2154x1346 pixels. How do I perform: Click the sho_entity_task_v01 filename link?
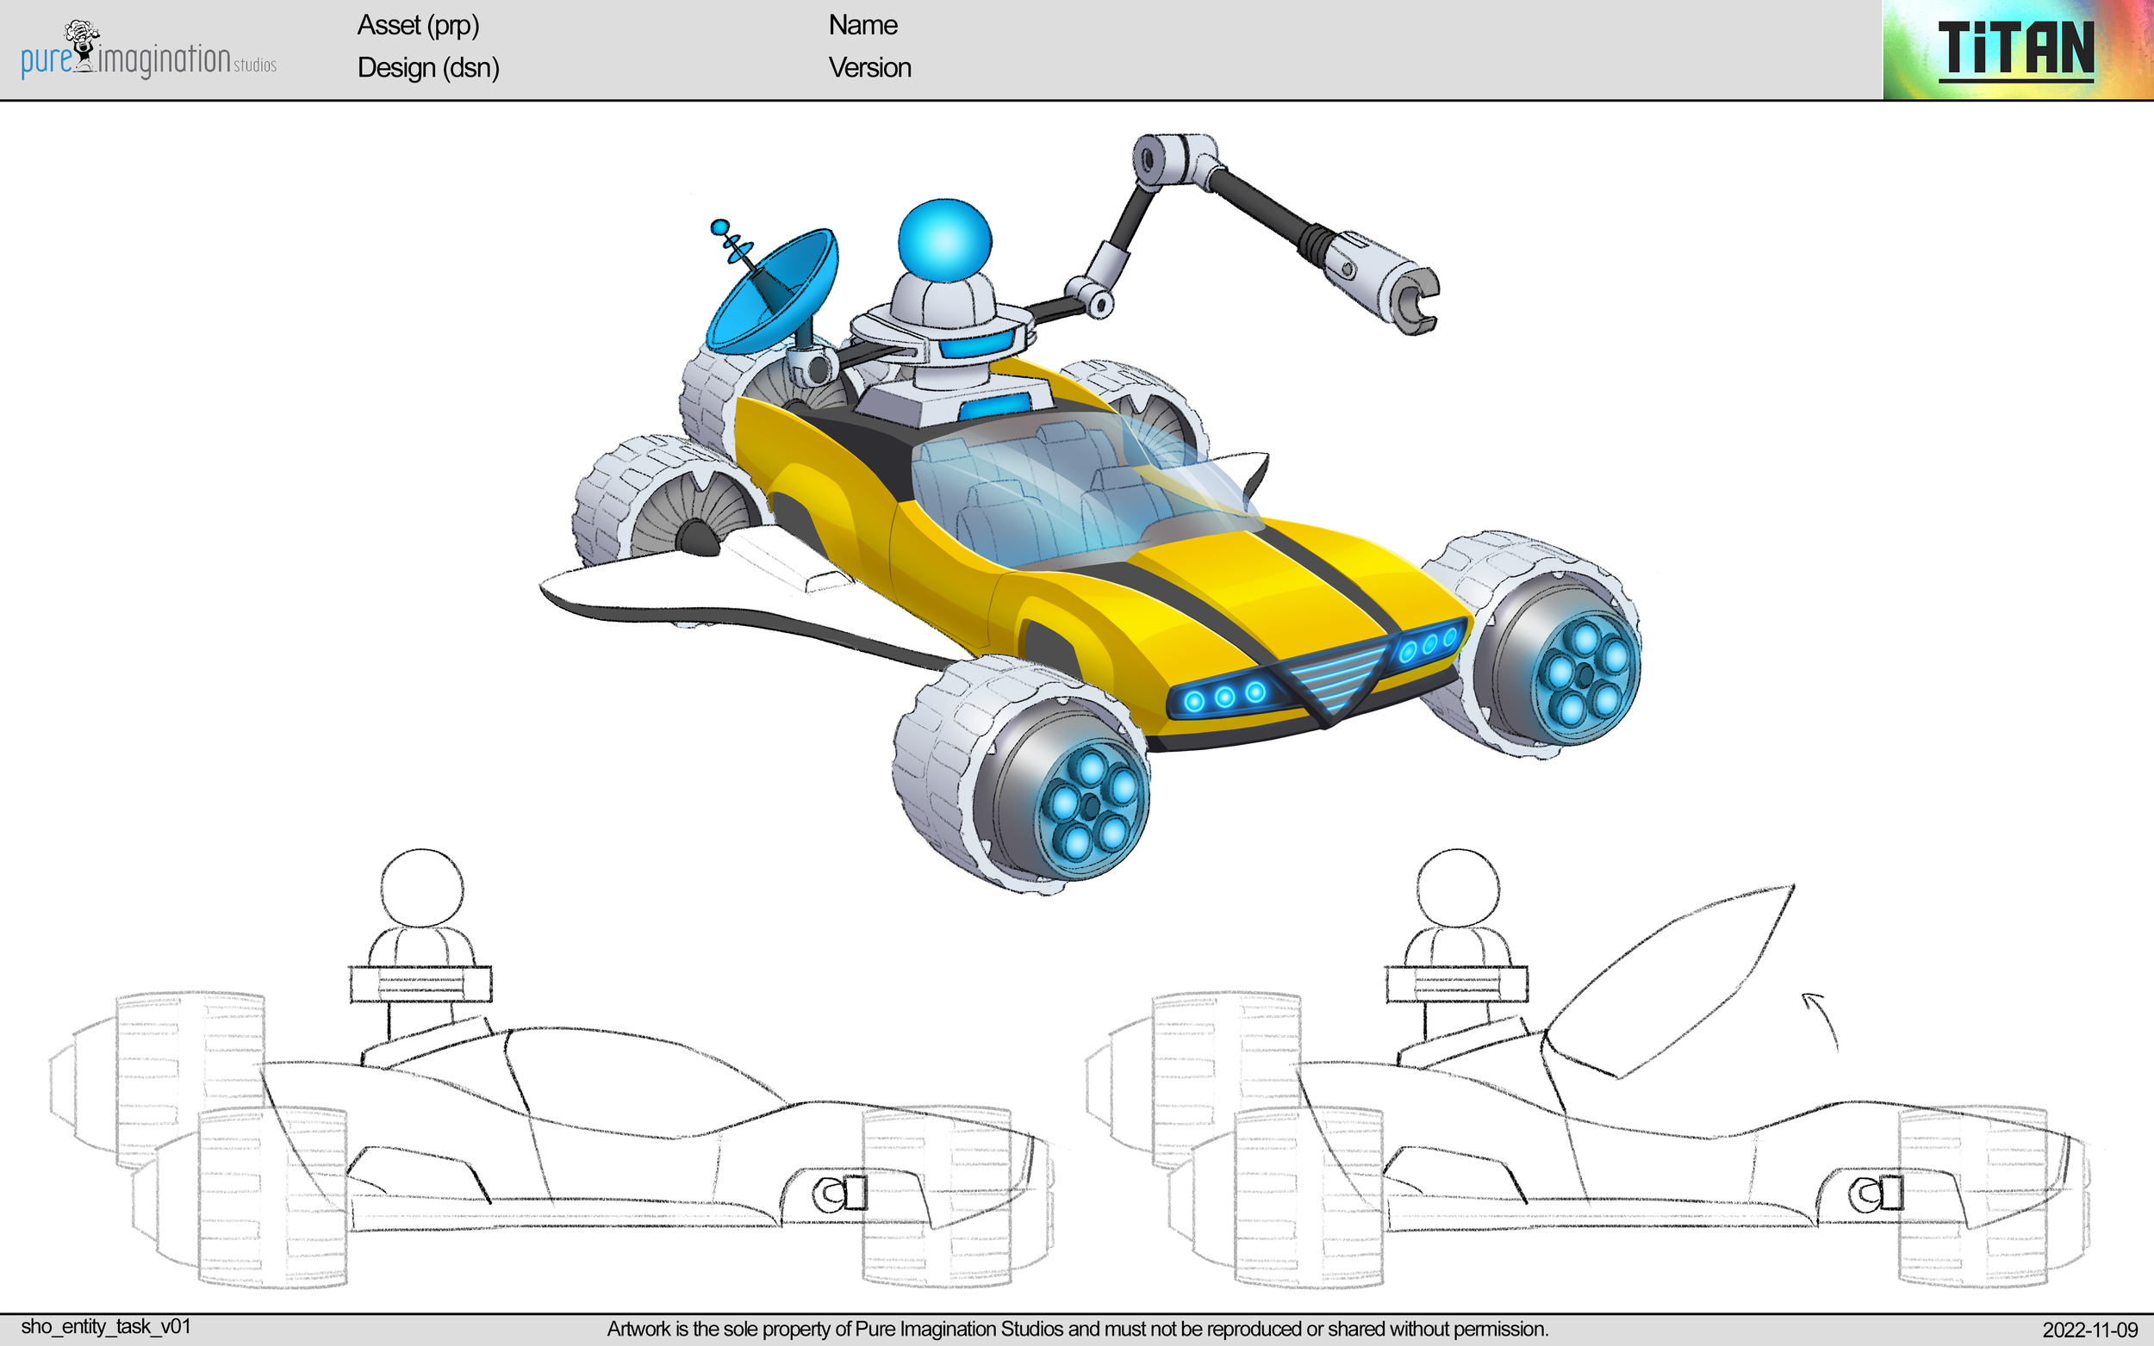point(107,1325)
